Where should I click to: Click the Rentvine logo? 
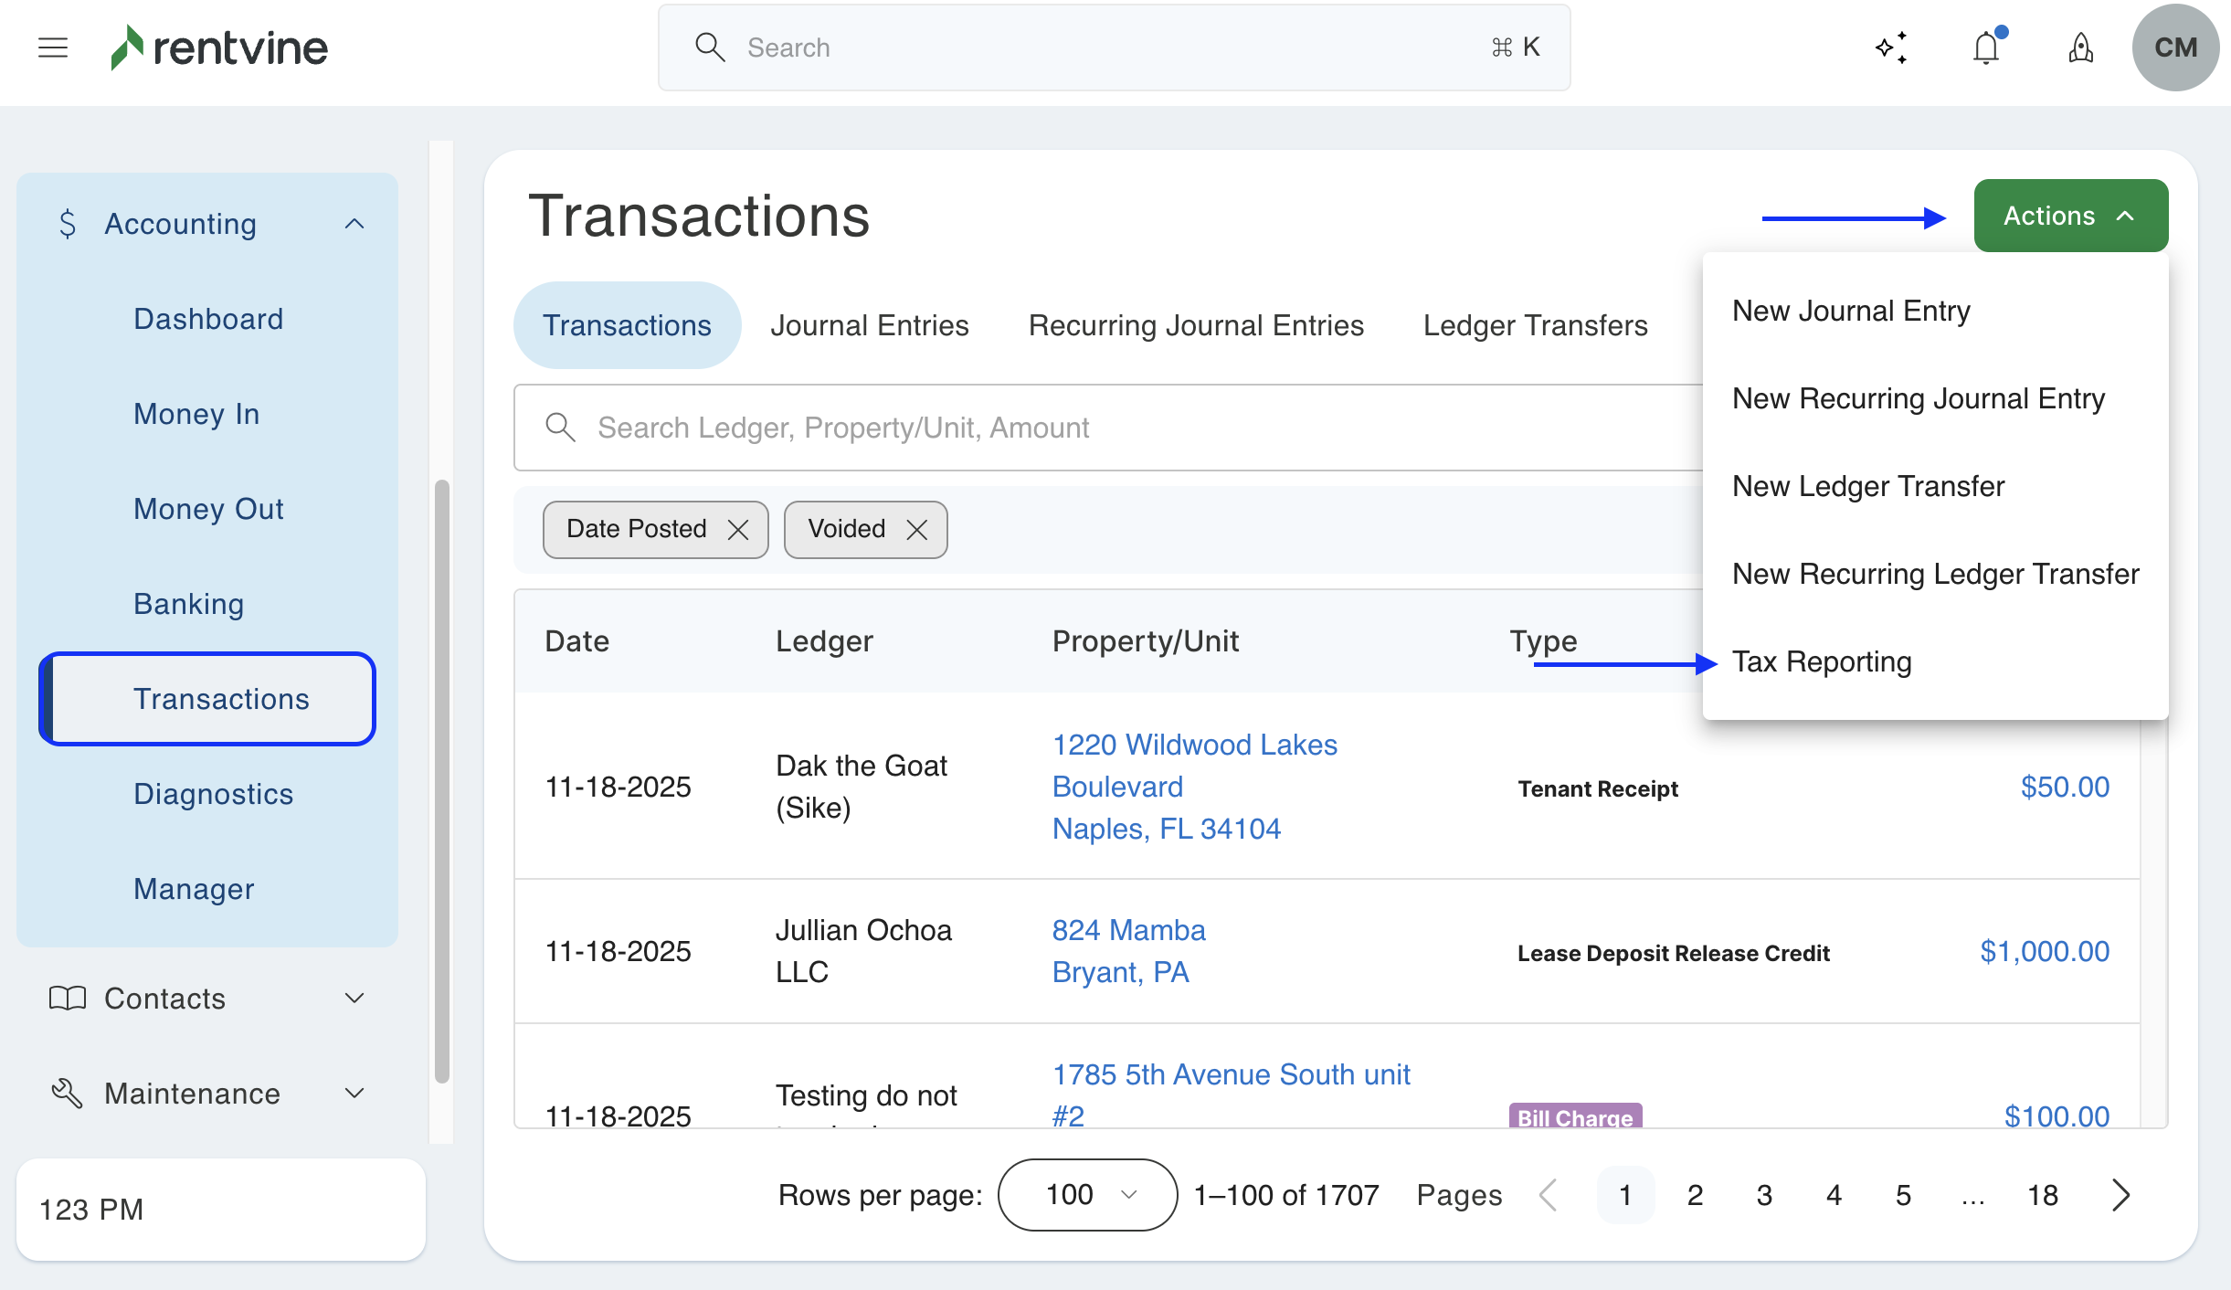pyautogui.click(x=219, y=48)
